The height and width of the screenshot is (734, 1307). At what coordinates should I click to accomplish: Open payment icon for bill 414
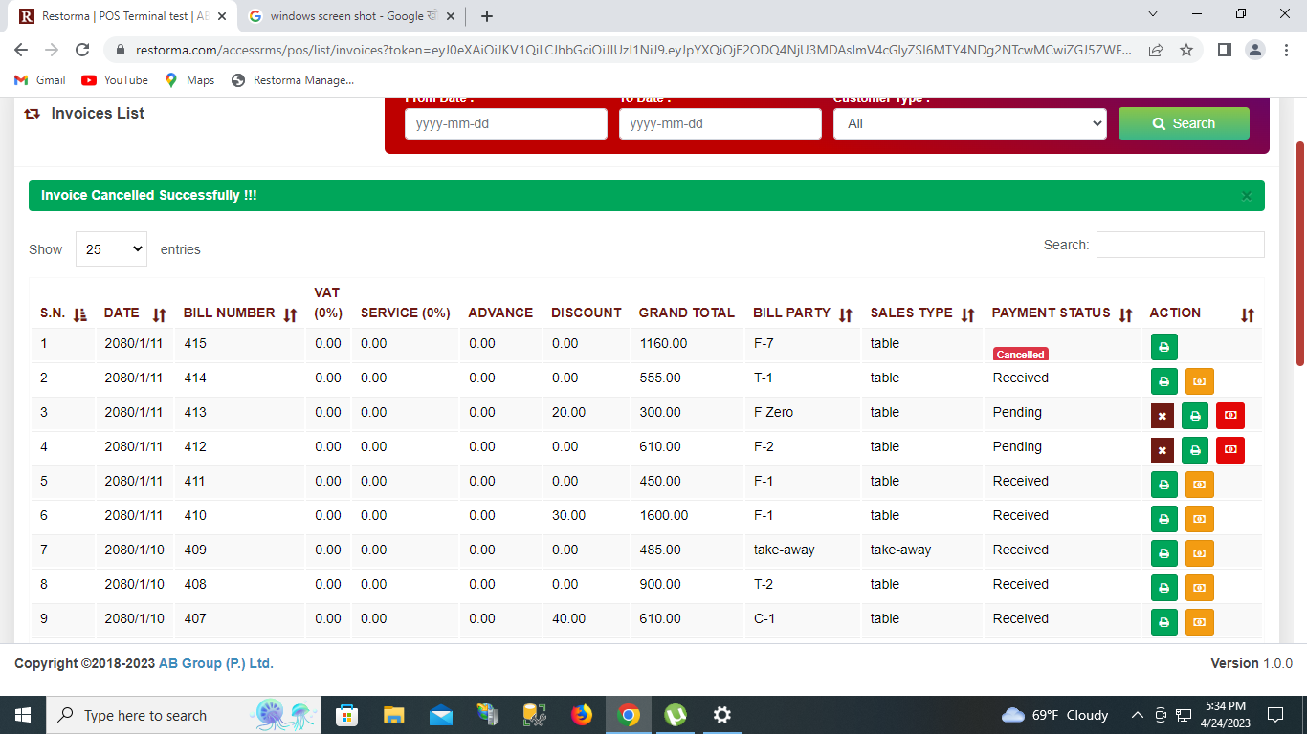coord(1200,381)
